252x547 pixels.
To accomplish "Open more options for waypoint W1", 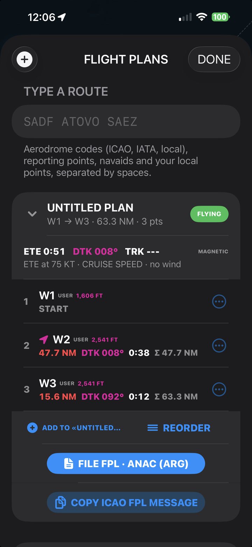I will tap(219, 301).
